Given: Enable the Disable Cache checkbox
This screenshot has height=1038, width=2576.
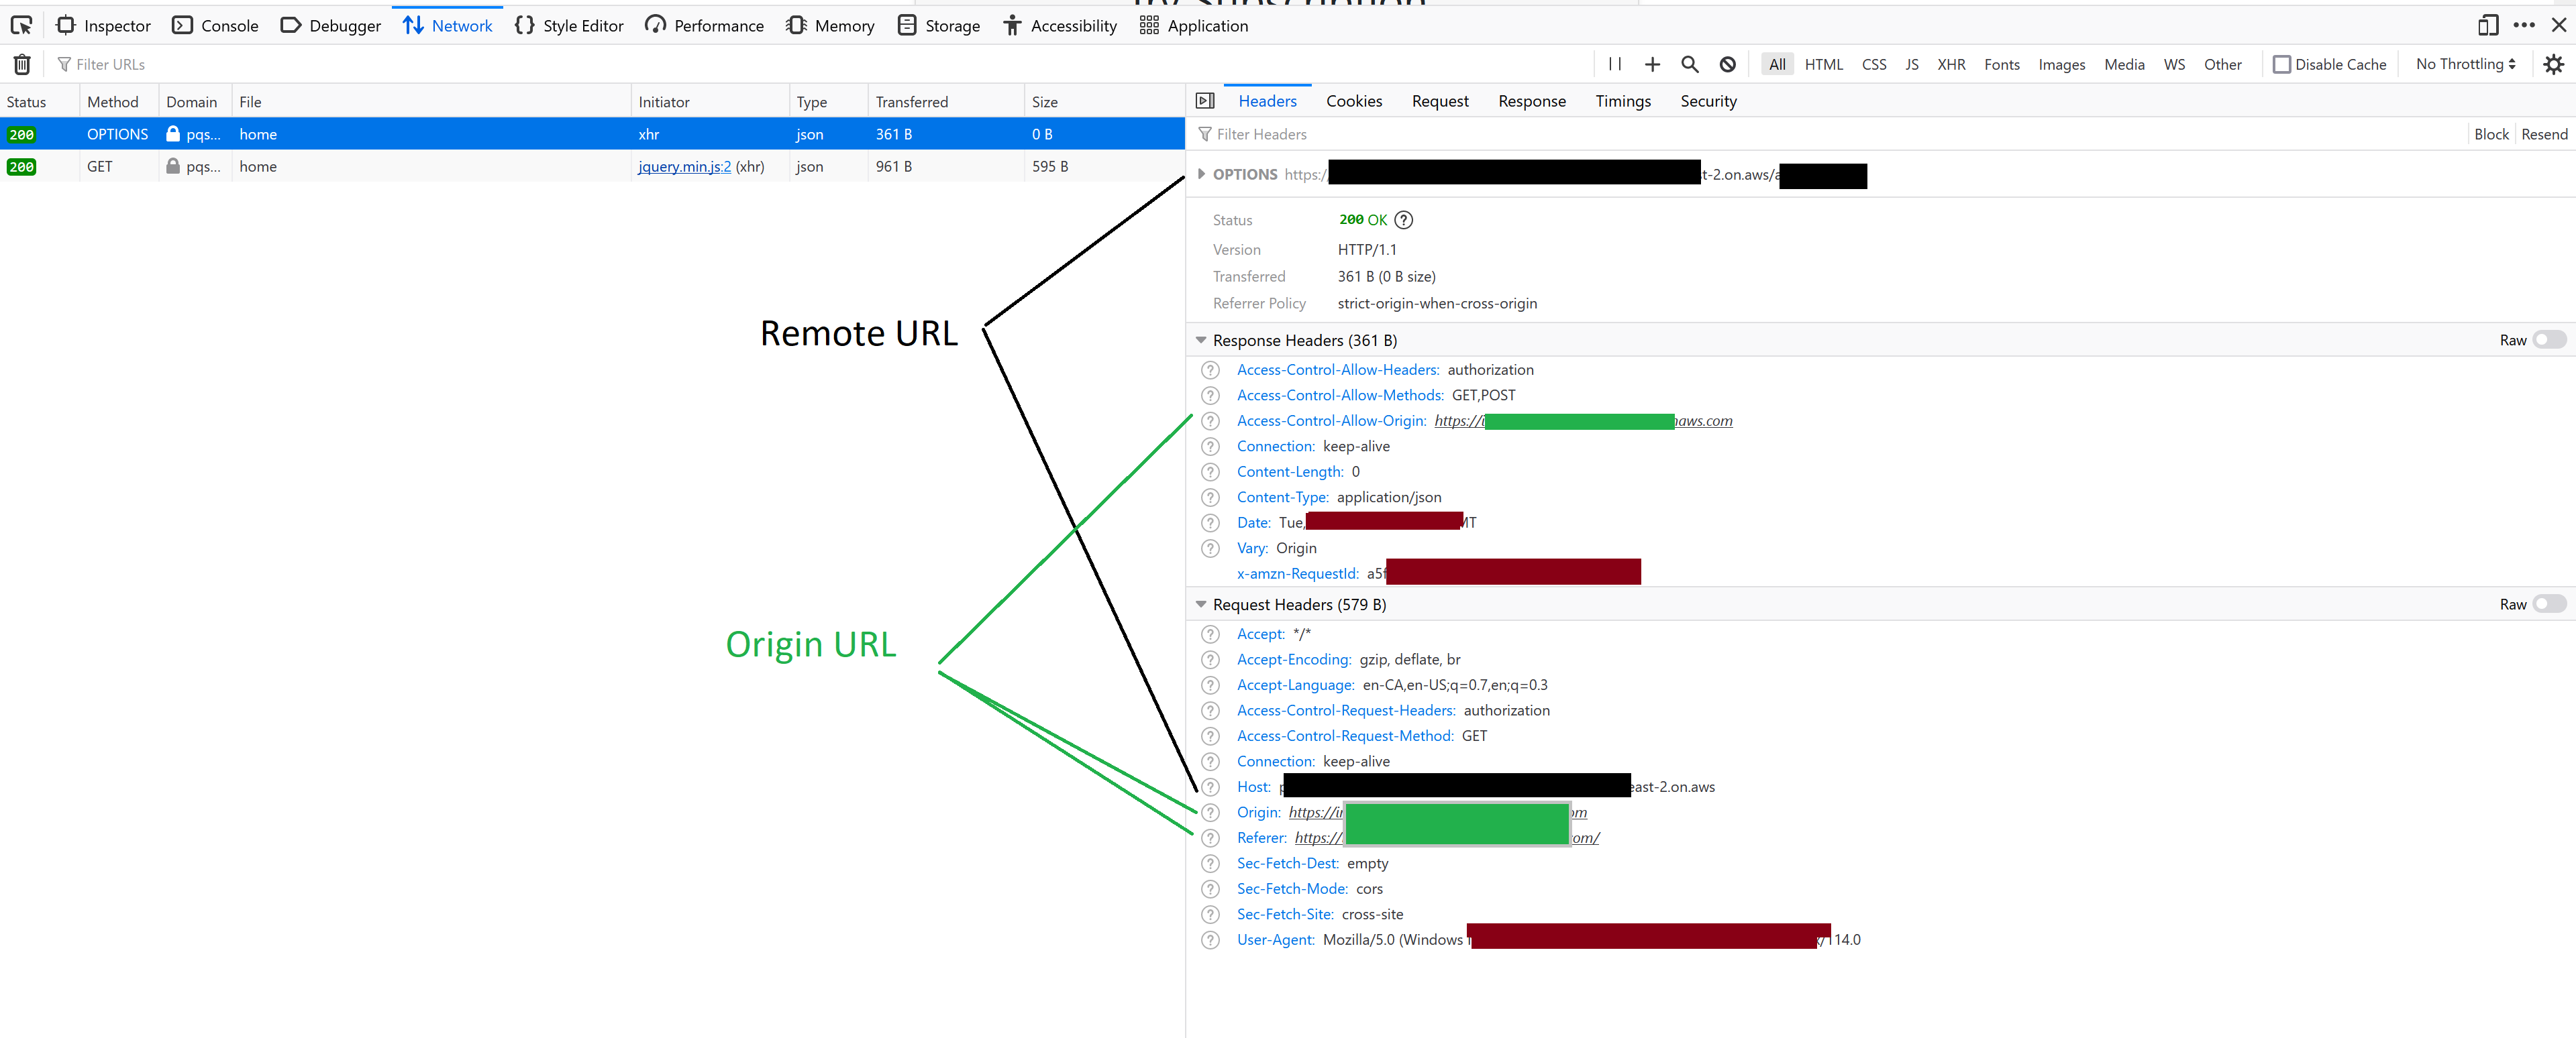Looking at the screenshot, I should click(2282, 64).
